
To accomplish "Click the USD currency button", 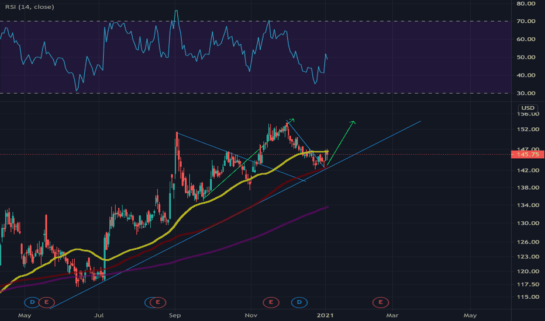I will [x=527, y=108].
